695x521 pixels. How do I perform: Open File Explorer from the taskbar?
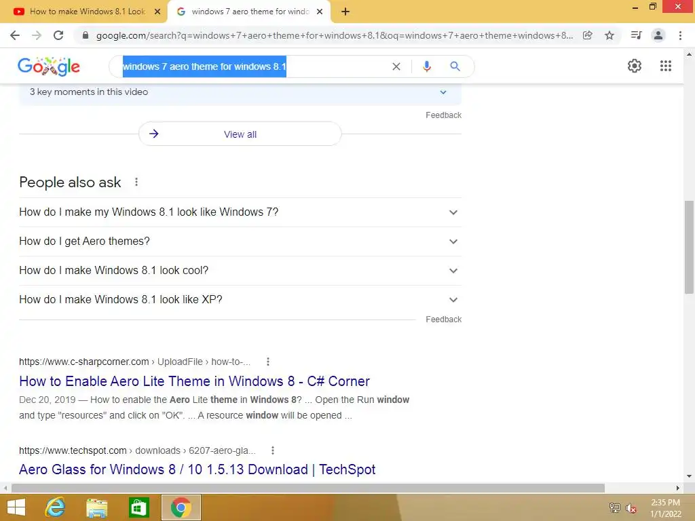tap(96, 507)
